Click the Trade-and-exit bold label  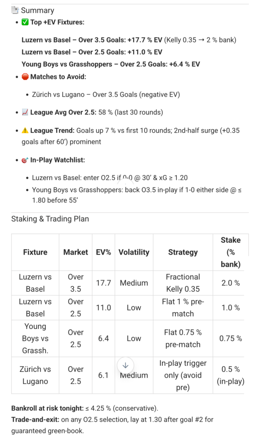coord(36,419)
